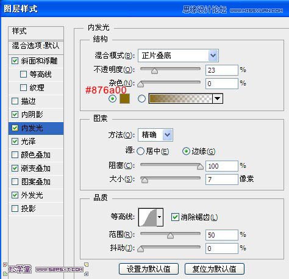Viewport: 289px width, 279px height.
Task: Click the 设置为默认值 button
Action: (x=149, y=269)
